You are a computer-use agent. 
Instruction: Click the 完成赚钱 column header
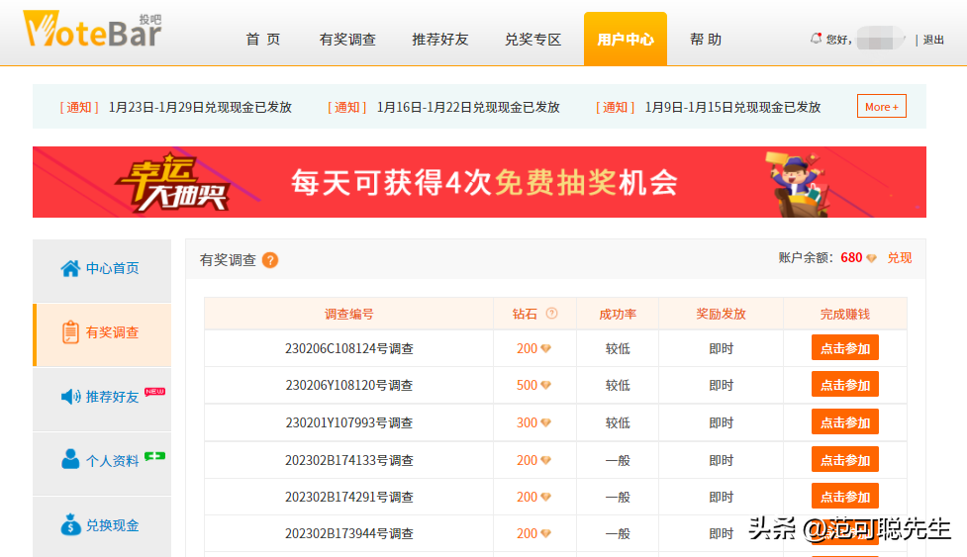pos(845,315)
